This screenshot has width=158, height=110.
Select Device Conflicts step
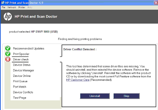[x=23, y=92]
